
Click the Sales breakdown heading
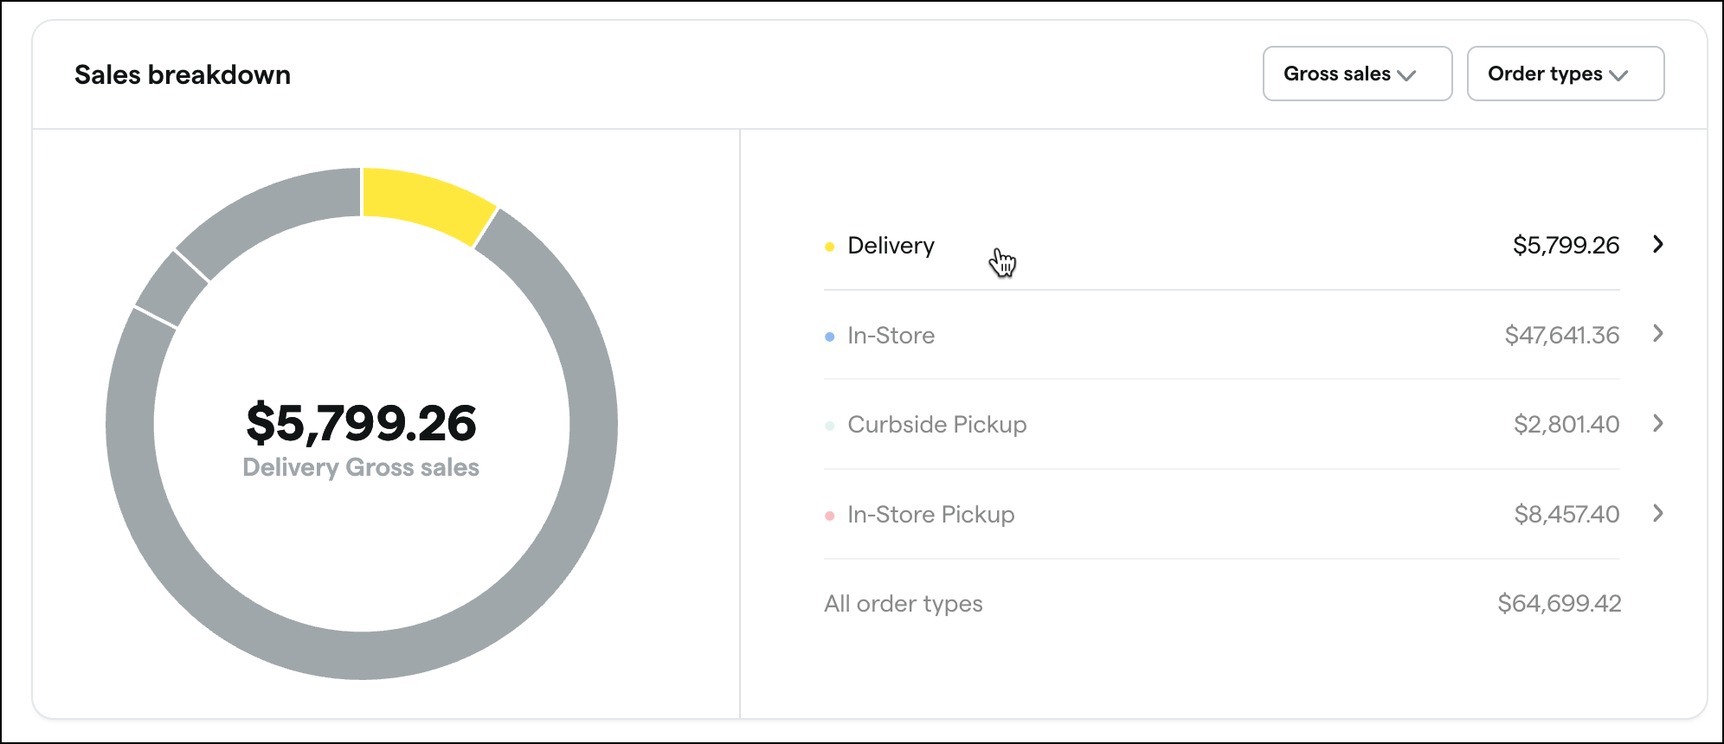[x=183, y=74]
